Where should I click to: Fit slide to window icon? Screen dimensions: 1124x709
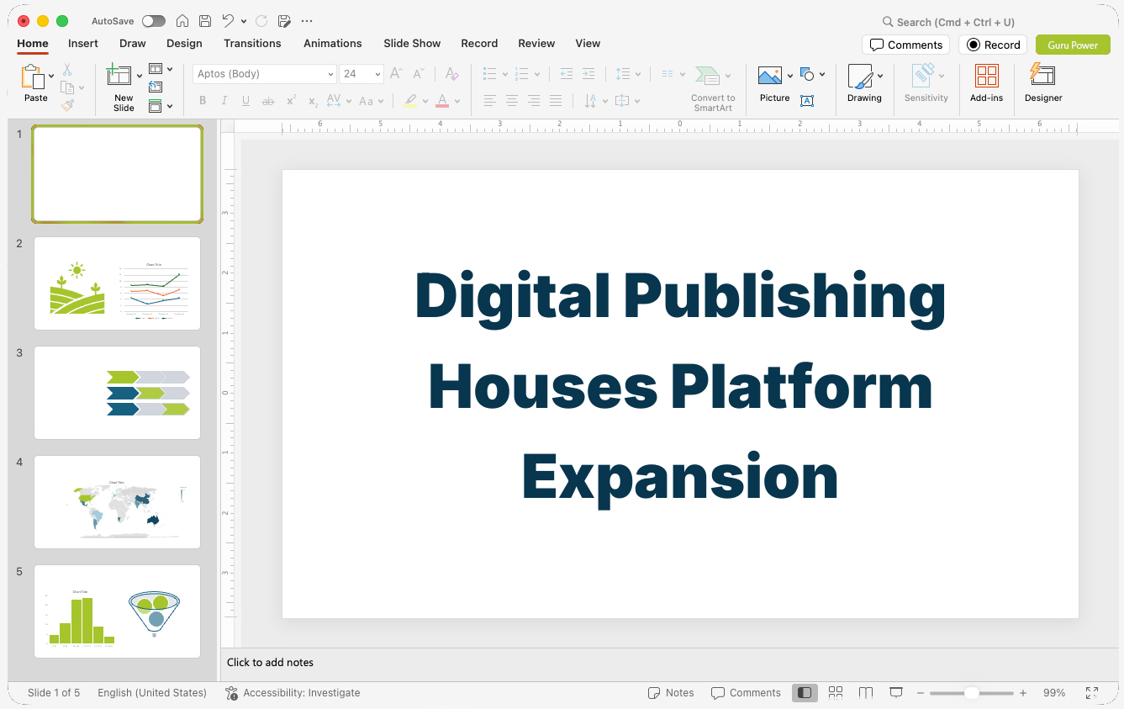[1092, 693]
